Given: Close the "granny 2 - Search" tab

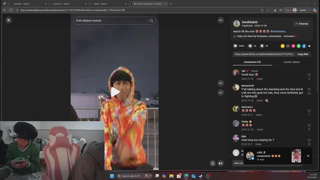Looking at the screenshot, I should point(86,4).
